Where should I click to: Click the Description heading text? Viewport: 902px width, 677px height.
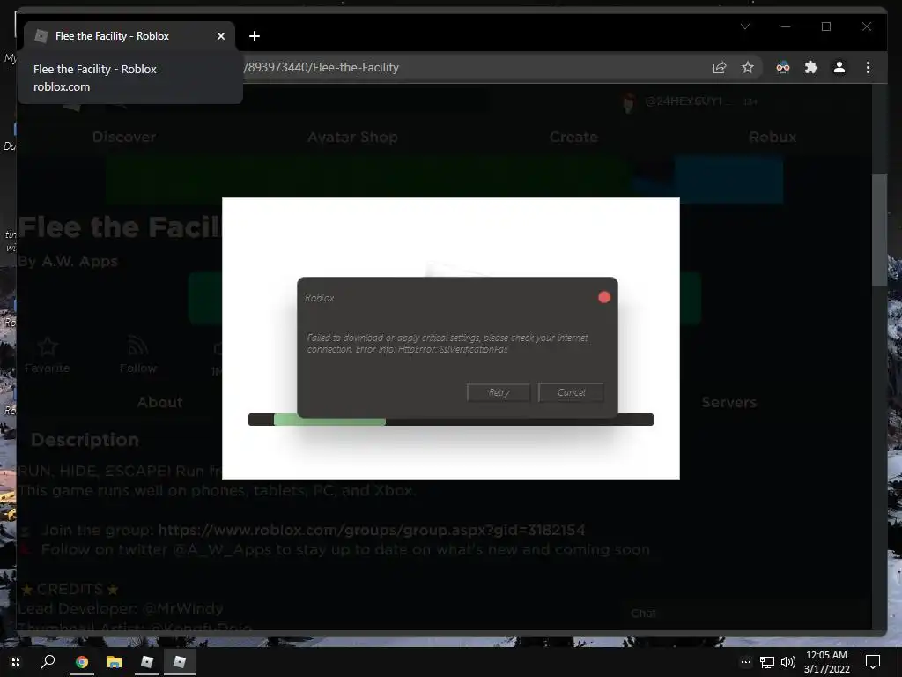pyautogui.click(x=85, y=440)
